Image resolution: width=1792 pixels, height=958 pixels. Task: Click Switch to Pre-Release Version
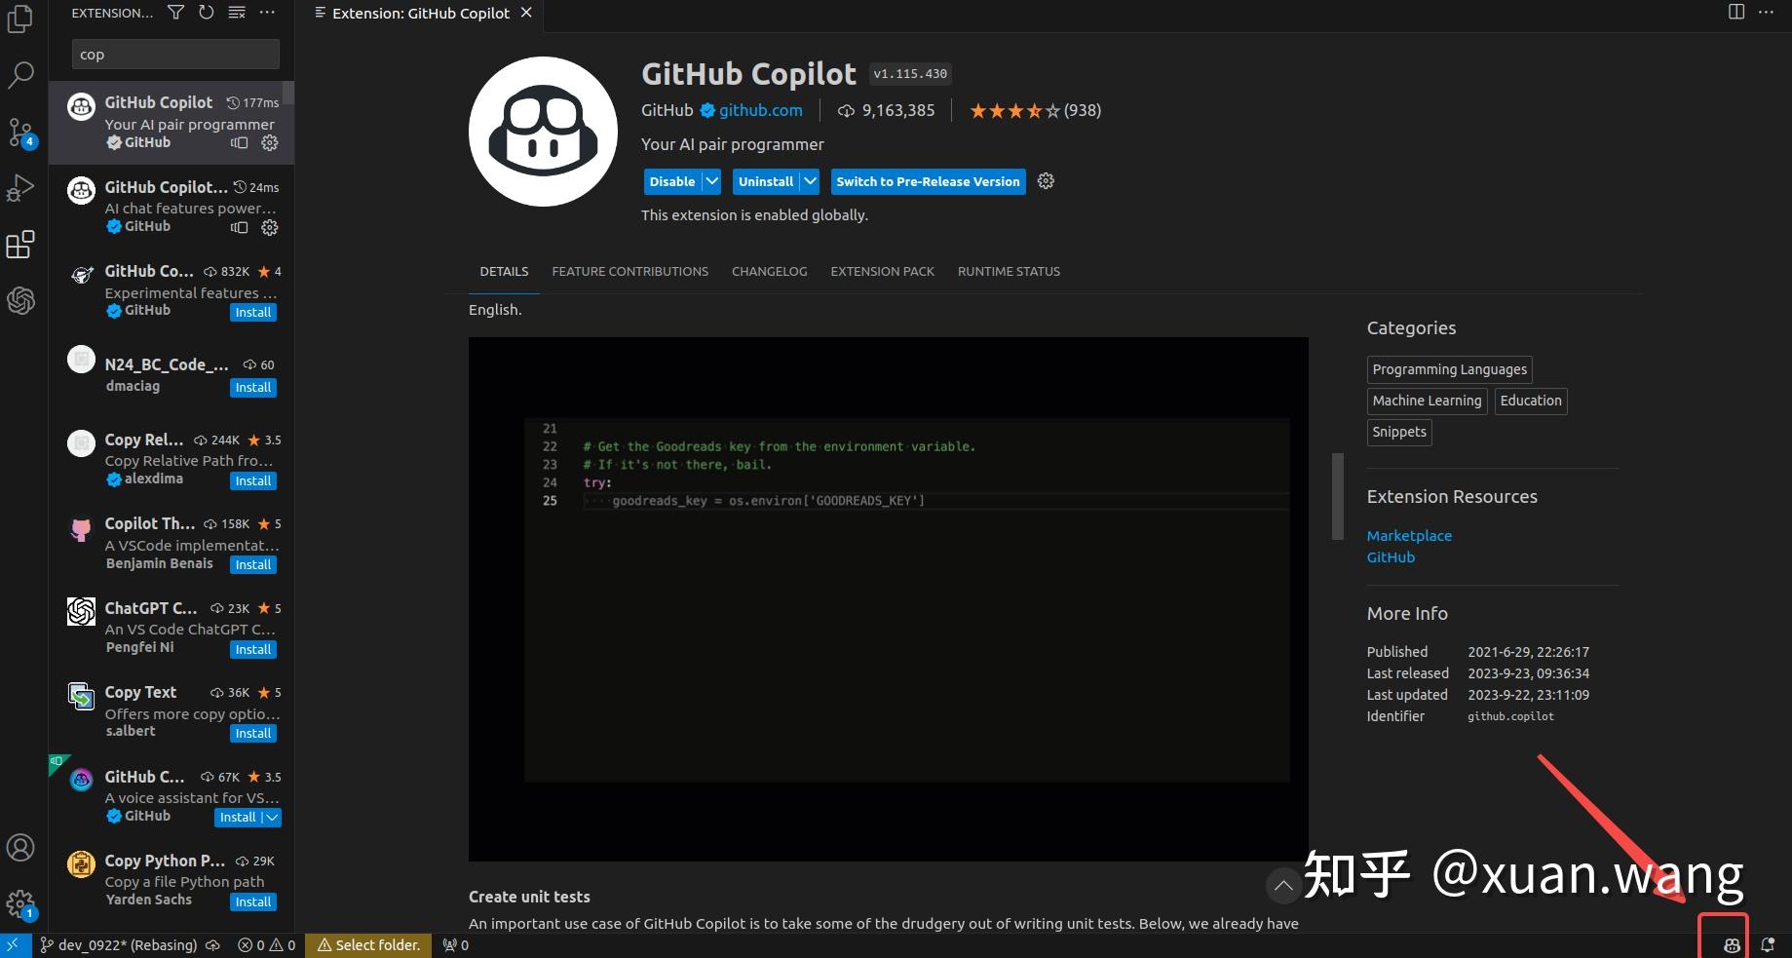(927, 181)
